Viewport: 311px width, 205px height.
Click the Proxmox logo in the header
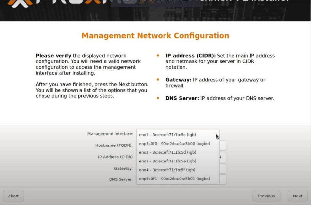tap(20, 3)
